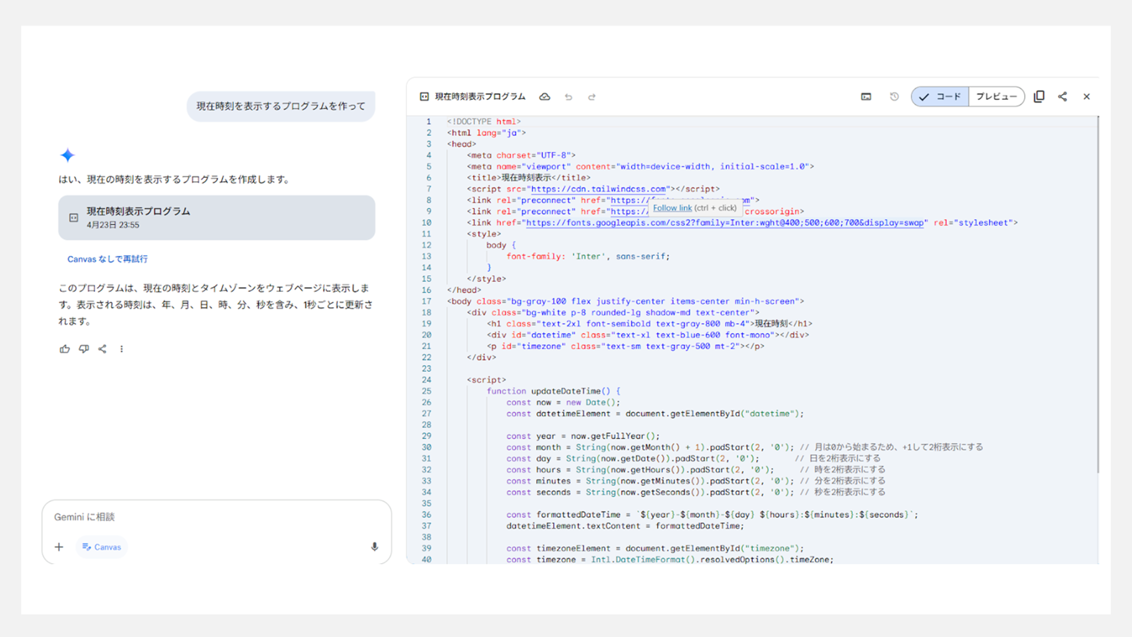Redo the canvas edit
The height and width of the screenshot is (637, 1132).
592,97
